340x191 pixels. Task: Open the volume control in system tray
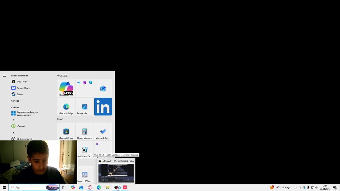pyautogui.click(x=317, y=188)
